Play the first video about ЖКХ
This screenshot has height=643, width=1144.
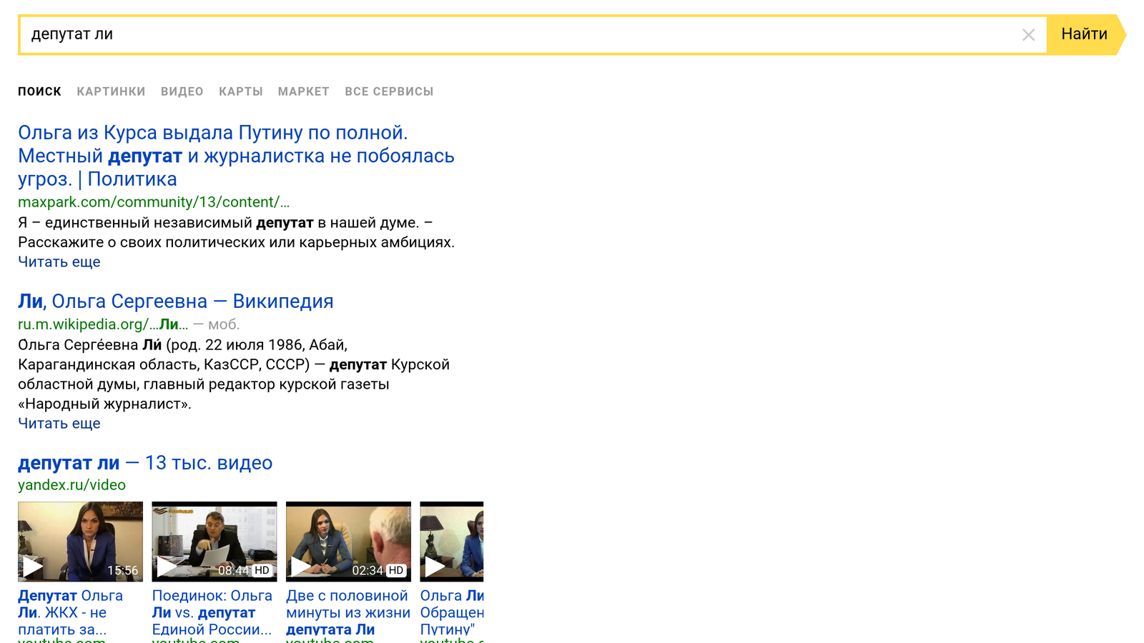click(80, 541)
